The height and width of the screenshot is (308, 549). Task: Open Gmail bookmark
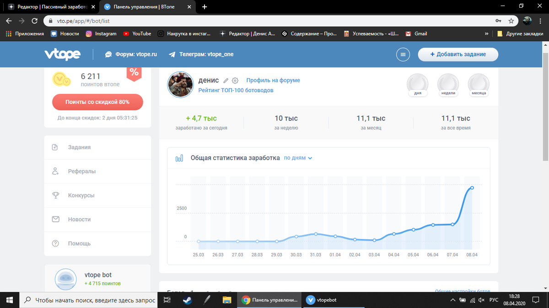pos(416,34)
